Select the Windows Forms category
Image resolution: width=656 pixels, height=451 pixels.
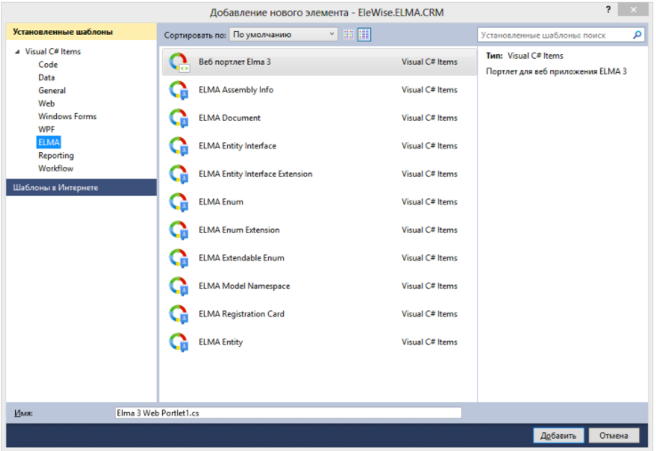[67, 117]
